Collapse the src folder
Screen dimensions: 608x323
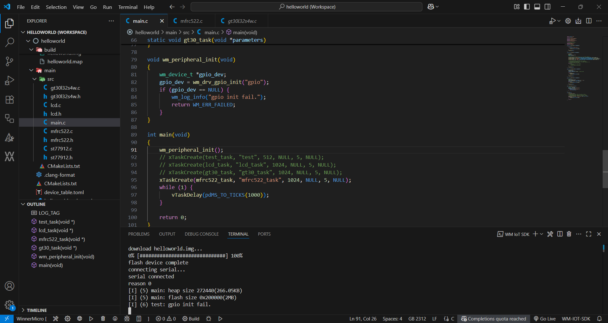pos(35,79)
